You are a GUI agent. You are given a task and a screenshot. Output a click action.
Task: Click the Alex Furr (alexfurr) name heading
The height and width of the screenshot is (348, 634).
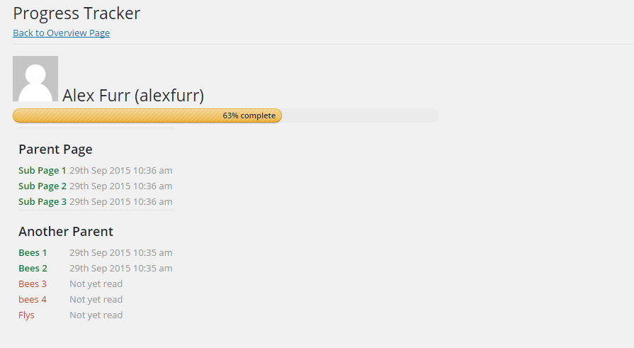point(133,96)
